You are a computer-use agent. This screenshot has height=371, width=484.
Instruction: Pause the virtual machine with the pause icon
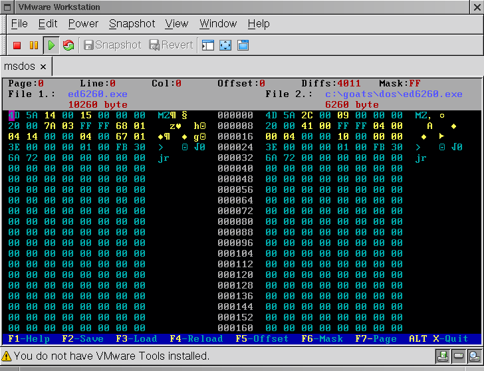(x=34, y=45)
